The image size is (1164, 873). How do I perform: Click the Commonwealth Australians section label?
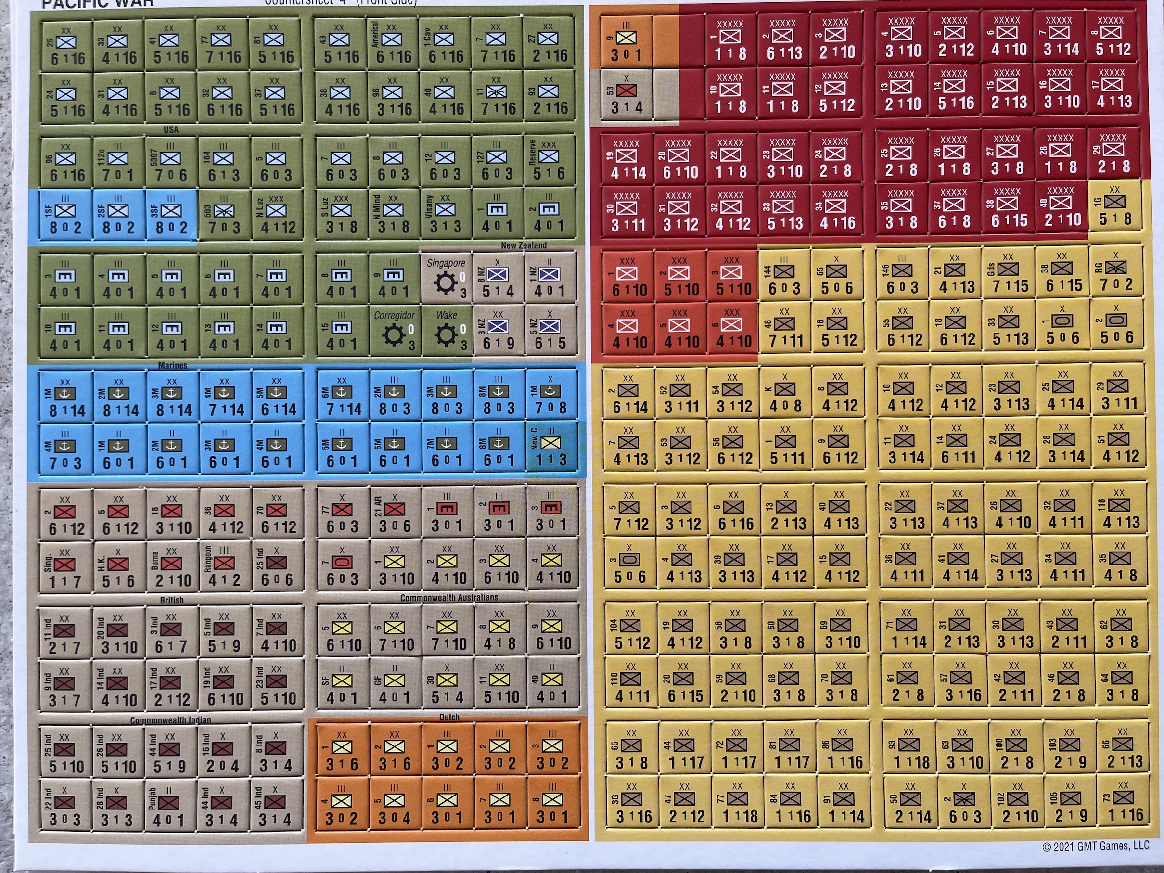point(448,597)
